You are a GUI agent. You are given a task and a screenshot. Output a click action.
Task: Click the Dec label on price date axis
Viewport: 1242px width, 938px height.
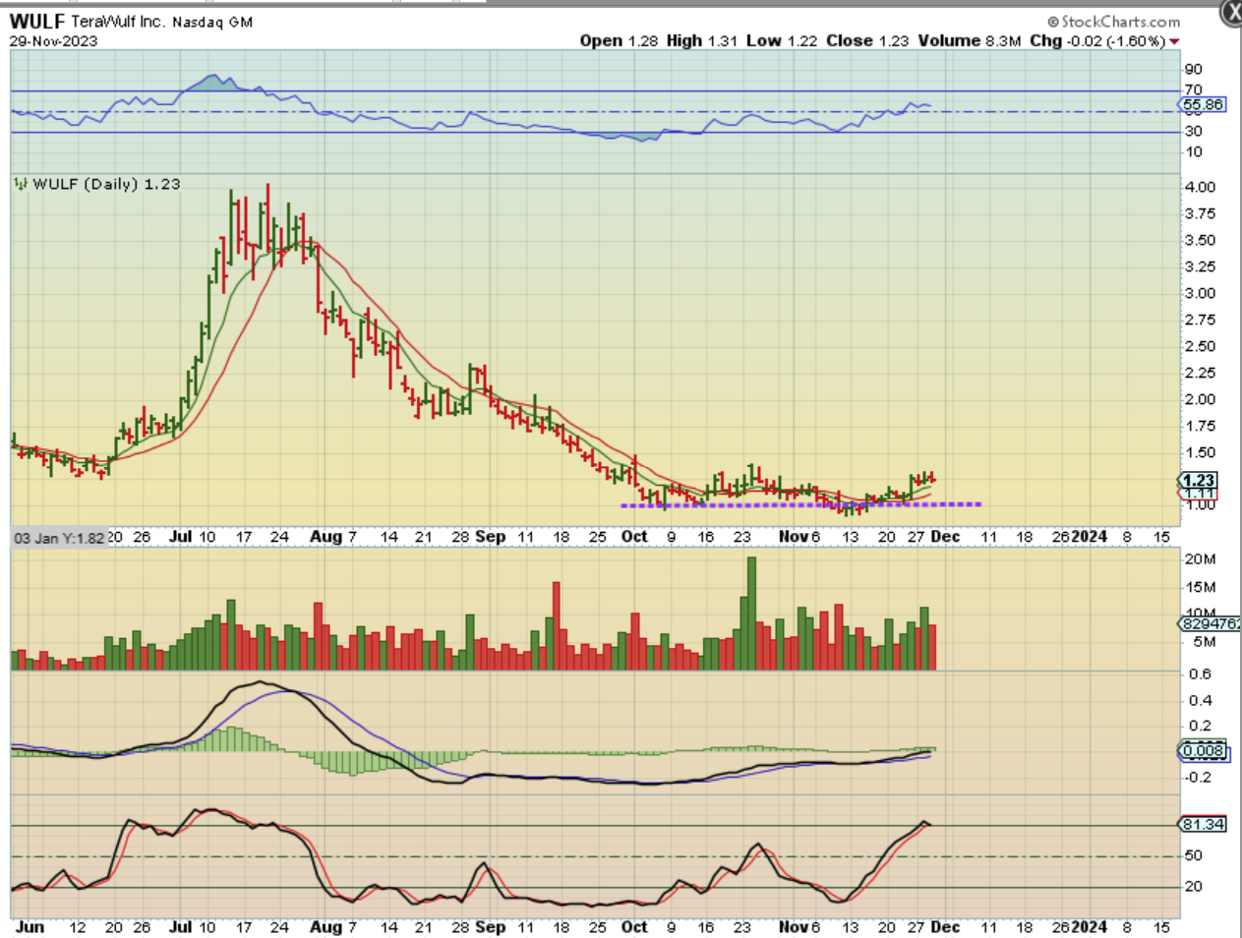[944, 537]
